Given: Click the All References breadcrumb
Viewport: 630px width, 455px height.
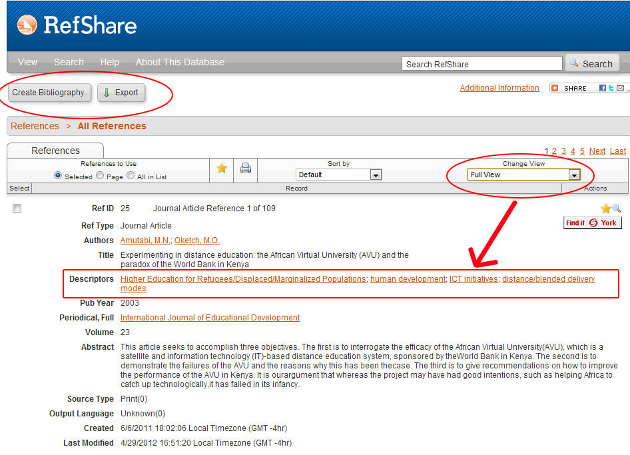Looking at the screenshot, I should pyautogui.click(x=112, y=126).
